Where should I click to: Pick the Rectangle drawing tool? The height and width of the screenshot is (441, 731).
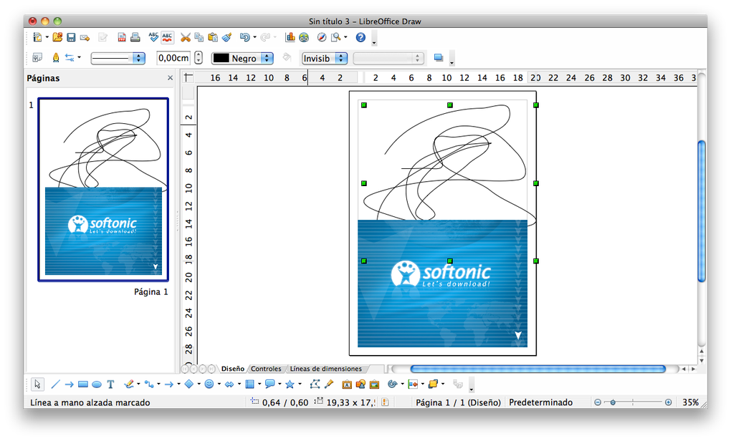tap(82, 384)
